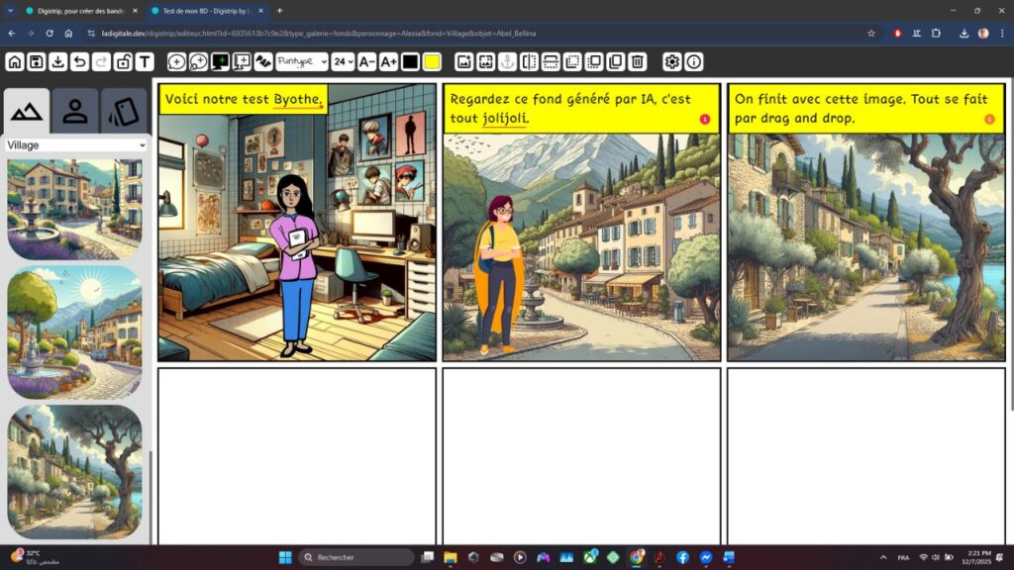Select the Text tool (T) in the toolbar
This screenshot has width=1014, height=570.
point(146,61)
